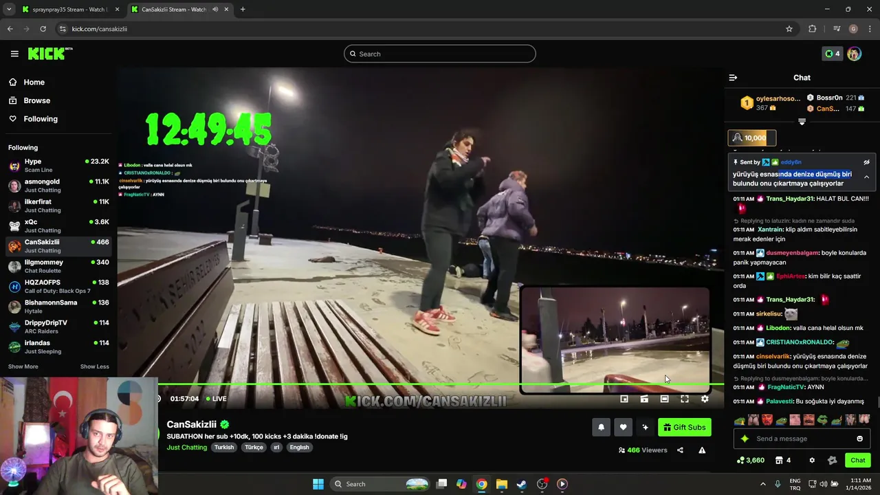Open the emoji picker in chat
The width and height of the screenshot is (880, 495).
pyautogui.click(x=859, y=439)
